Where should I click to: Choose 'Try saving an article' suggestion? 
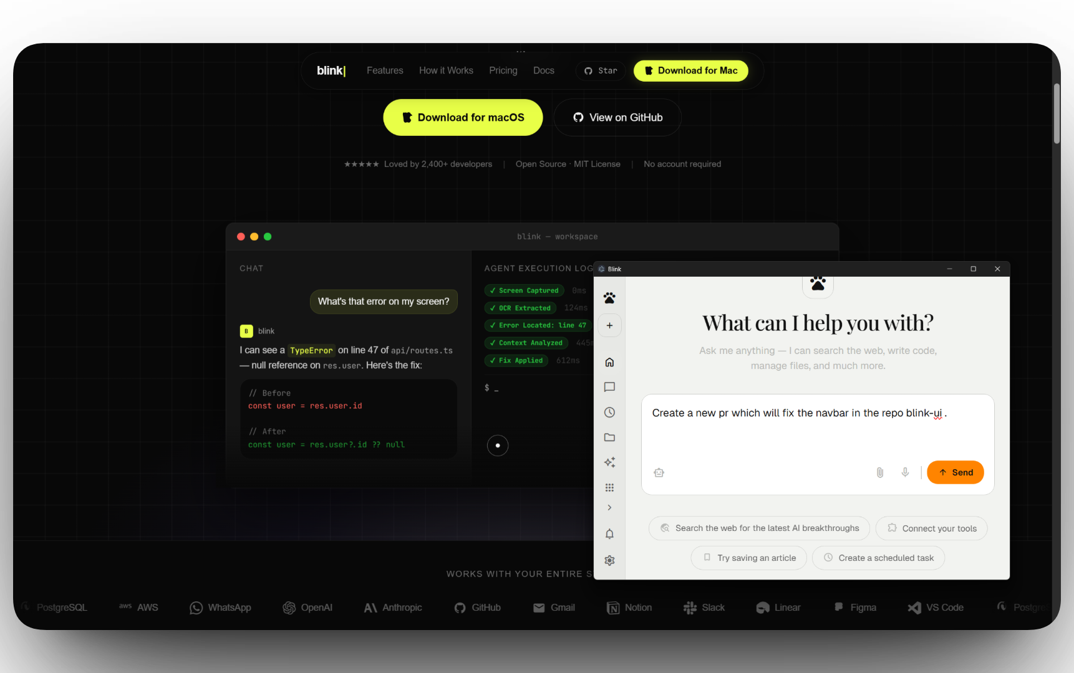pyautogui.click(x=748, y=558)
